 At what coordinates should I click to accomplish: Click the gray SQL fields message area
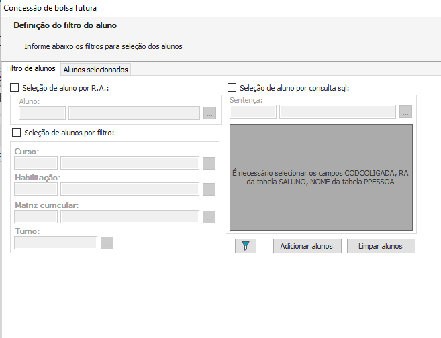321,177
